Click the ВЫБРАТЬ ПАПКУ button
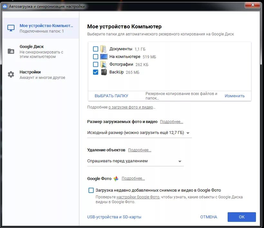Screen dimensions: 264x228 coord(111,96)
